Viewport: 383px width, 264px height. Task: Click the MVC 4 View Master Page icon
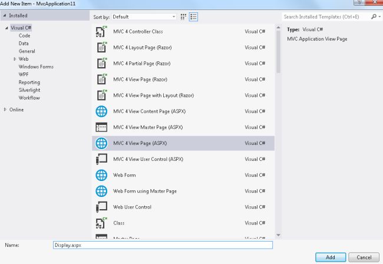pyautogui.click(x=101, y=127)
